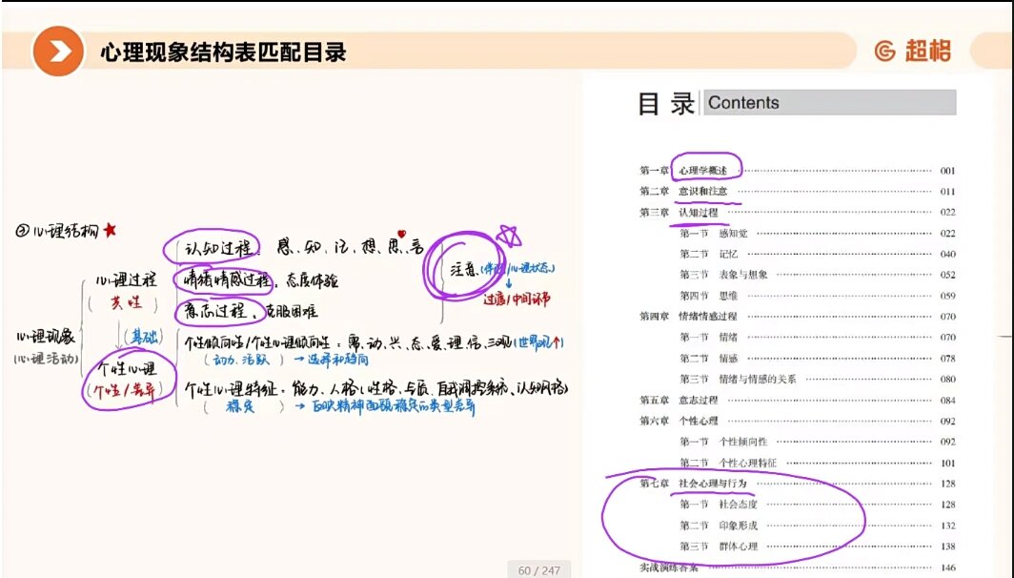Click the gray Contents label bar
Viewport: 1014px width, 578px height.
830,103
